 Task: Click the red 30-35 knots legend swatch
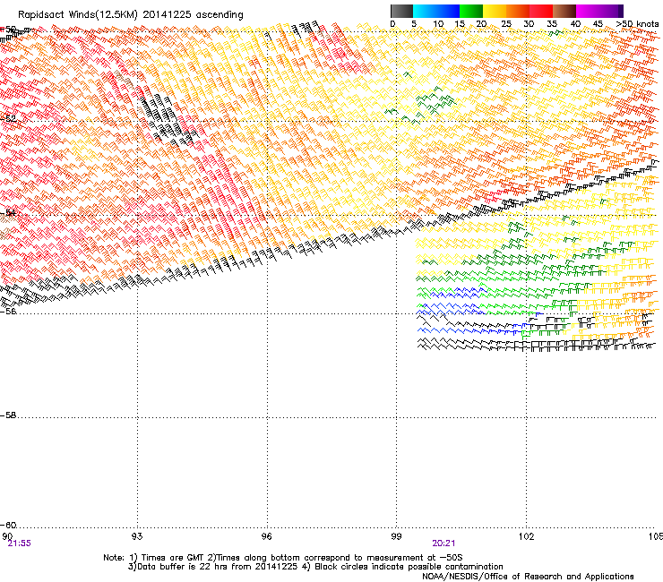(541, 11)
